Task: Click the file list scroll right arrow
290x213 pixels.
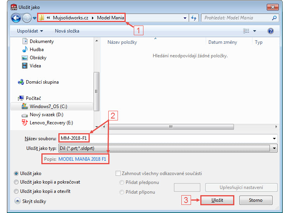Action: (x=276, y=127)
